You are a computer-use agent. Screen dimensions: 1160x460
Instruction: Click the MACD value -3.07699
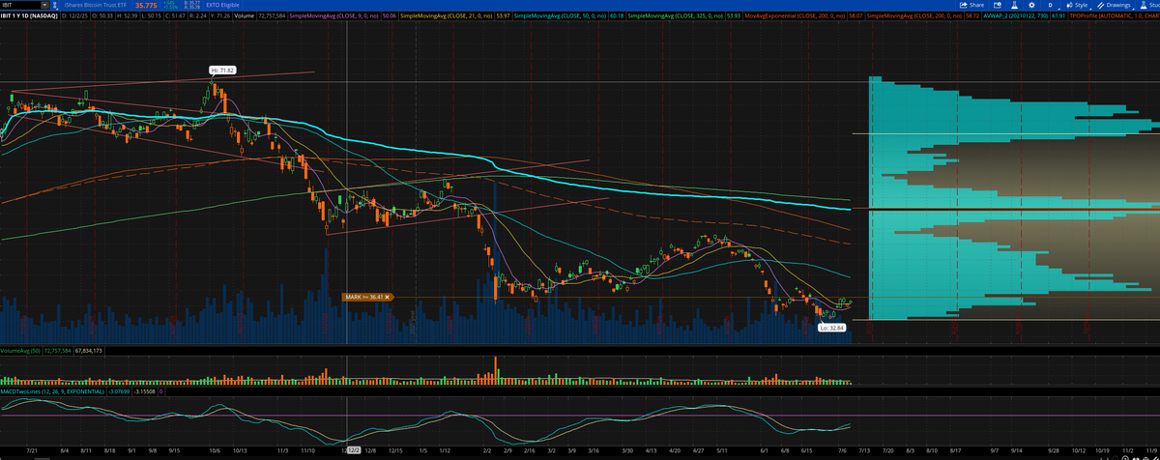(x=119, y=391)
